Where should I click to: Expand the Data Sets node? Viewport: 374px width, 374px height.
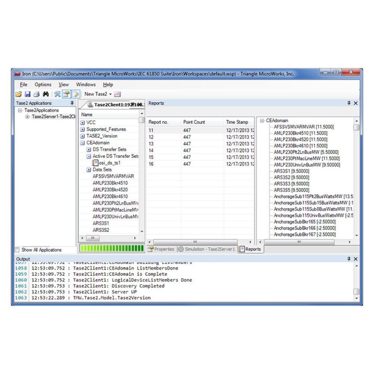point(89,169)
